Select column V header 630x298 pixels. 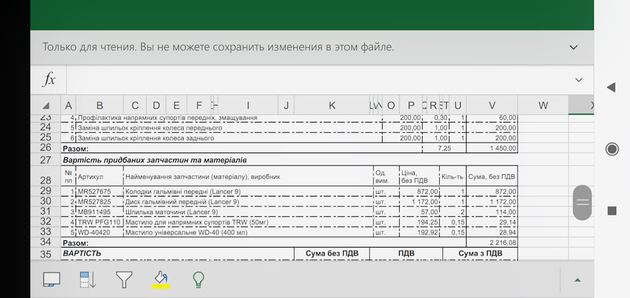tap(492, 105)
